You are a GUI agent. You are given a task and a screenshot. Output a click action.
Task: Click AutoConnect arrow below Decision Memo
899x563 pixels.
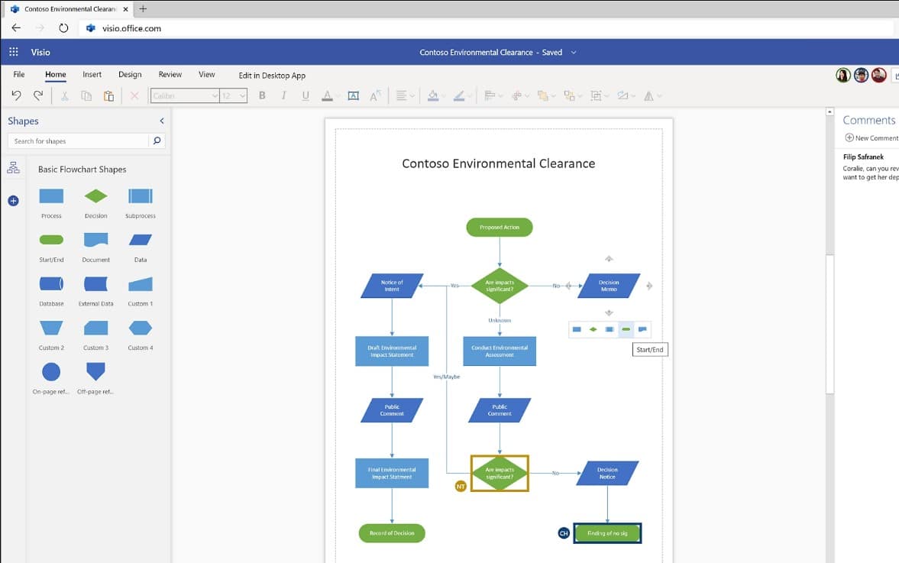click(x=609, y=312)
